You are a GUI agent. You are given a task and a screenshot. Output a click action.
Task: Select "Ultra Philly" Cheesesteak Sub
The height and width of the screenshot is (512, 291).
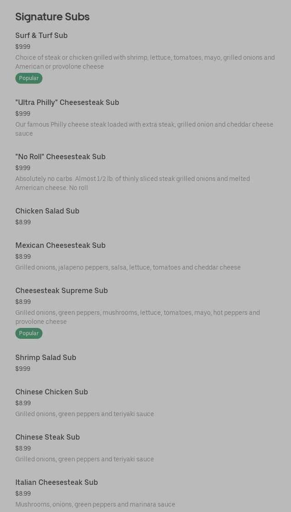click(x=67, y=103)
